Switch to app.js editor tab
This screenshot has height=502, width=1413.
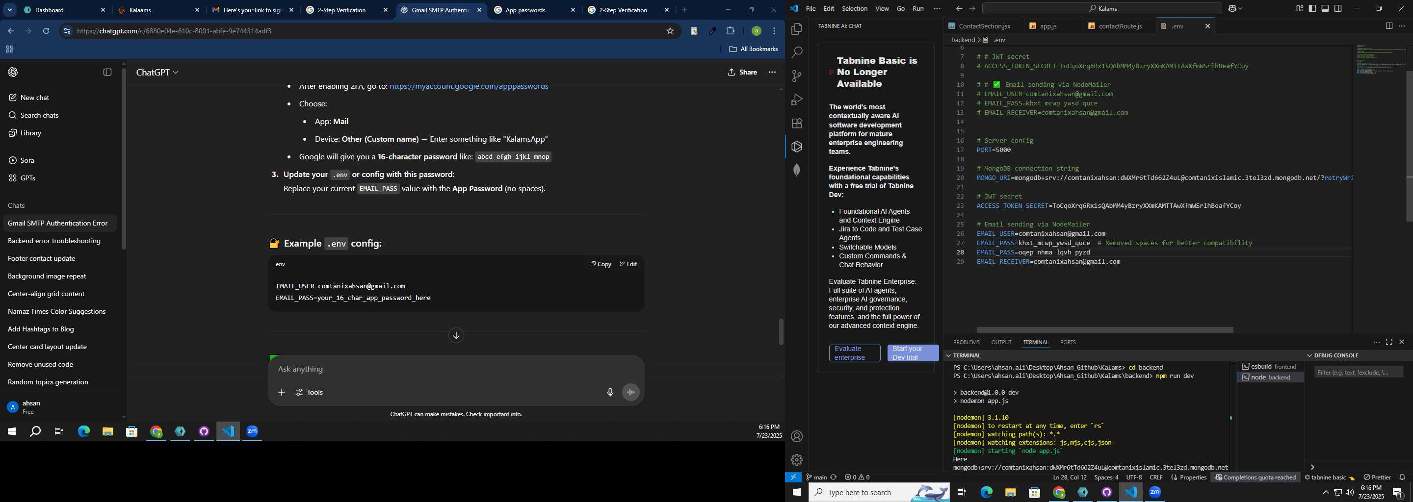(1048, 26)
